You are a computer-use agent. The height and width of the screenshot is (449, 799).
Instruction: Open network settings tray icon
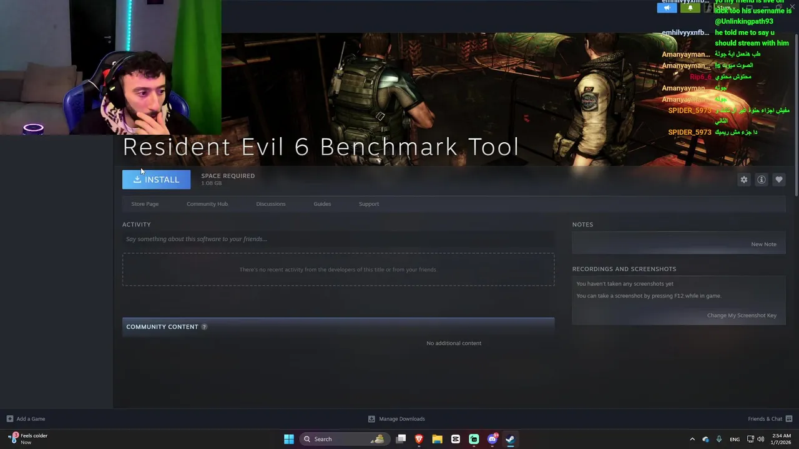[x=750, y=439]
